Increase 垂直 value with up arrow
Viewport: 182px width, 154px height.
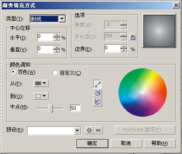pos(57,47)
